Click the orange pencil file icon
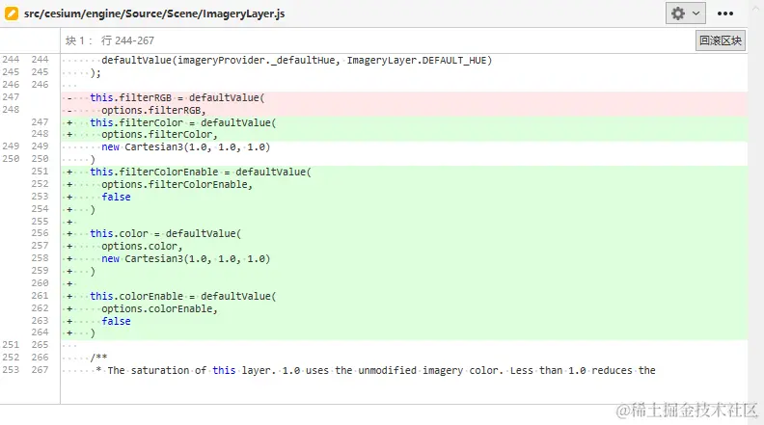This screenshot has height=425, width=764. pos(12,13)
